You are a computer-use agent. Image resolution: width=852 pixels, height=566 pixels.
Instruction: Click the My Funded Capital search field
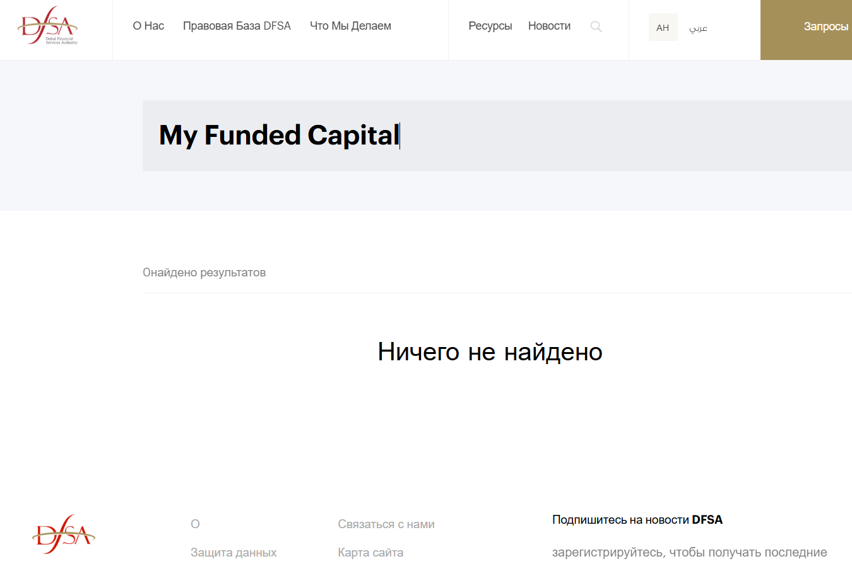pos(492,136)
